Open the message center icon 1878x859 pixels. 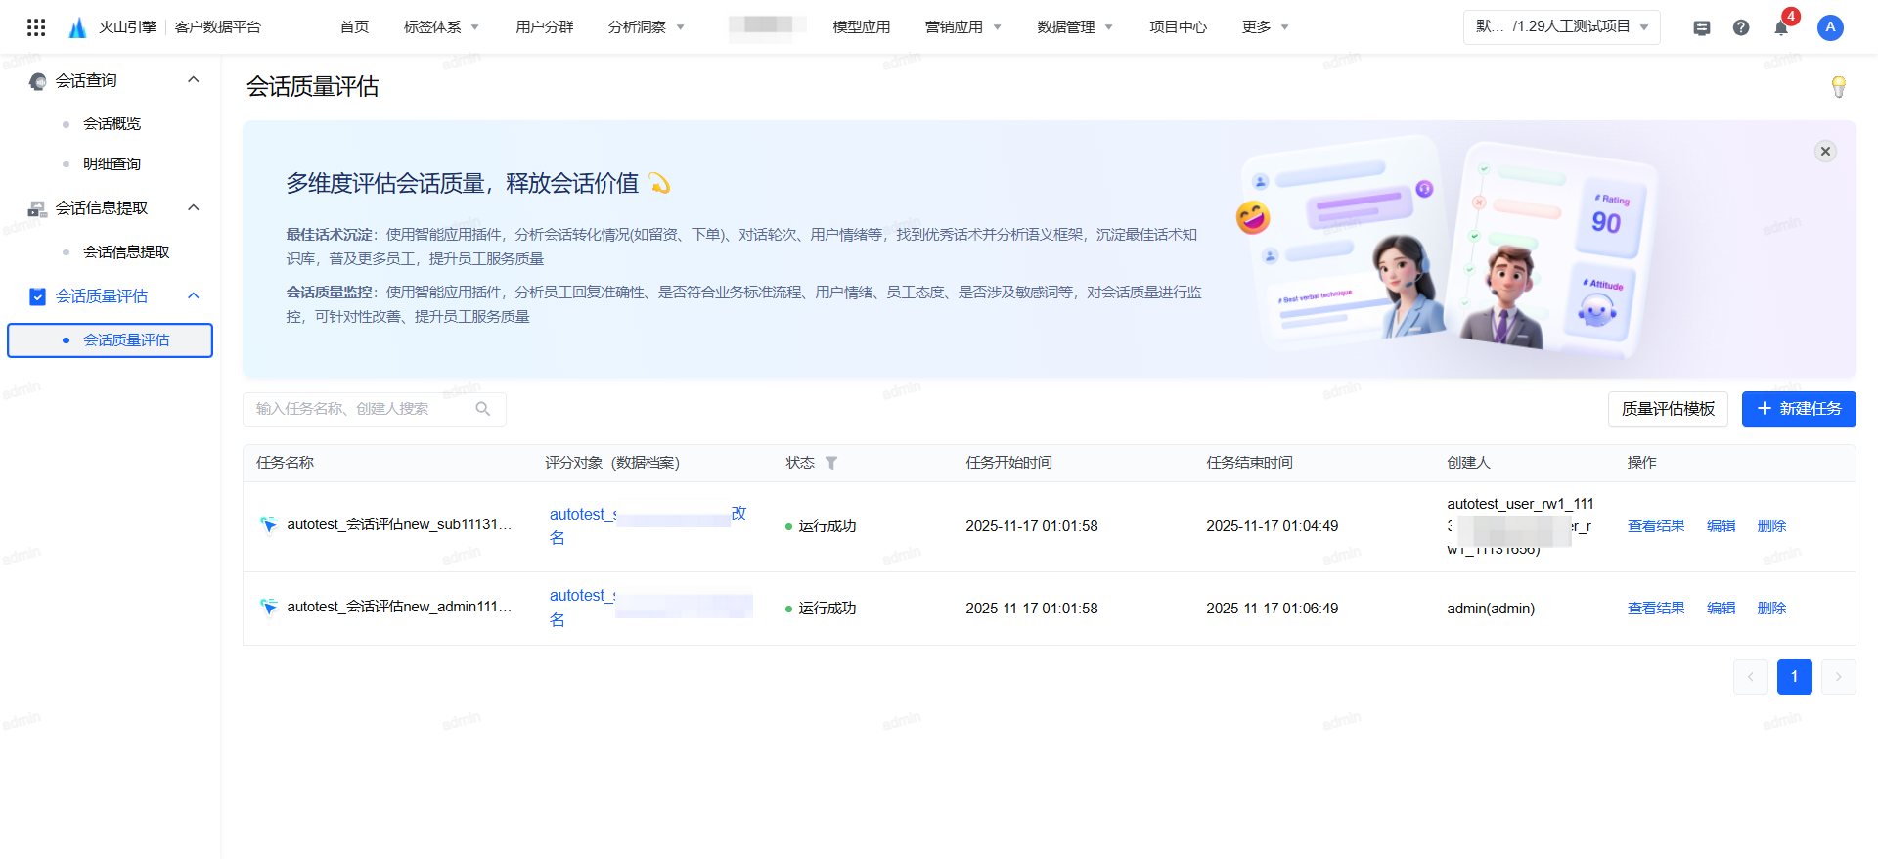(x=1702, y=27)
